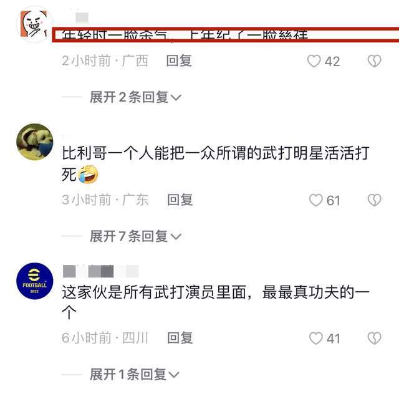The width and height of the screenshot is (399, 399).
Task: Open the blurred username above 这家伙 comment
Action: pyautogui.click(x=101, y=271)
